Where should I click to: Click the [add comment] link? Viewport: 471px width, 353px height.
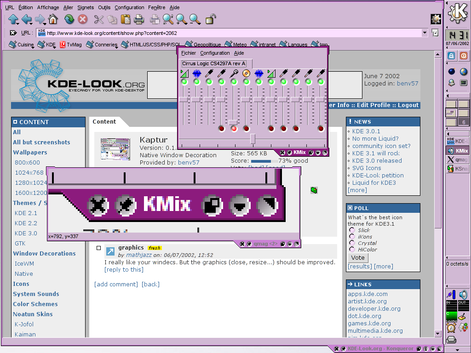pyautogui.click(x=116, y=284)
